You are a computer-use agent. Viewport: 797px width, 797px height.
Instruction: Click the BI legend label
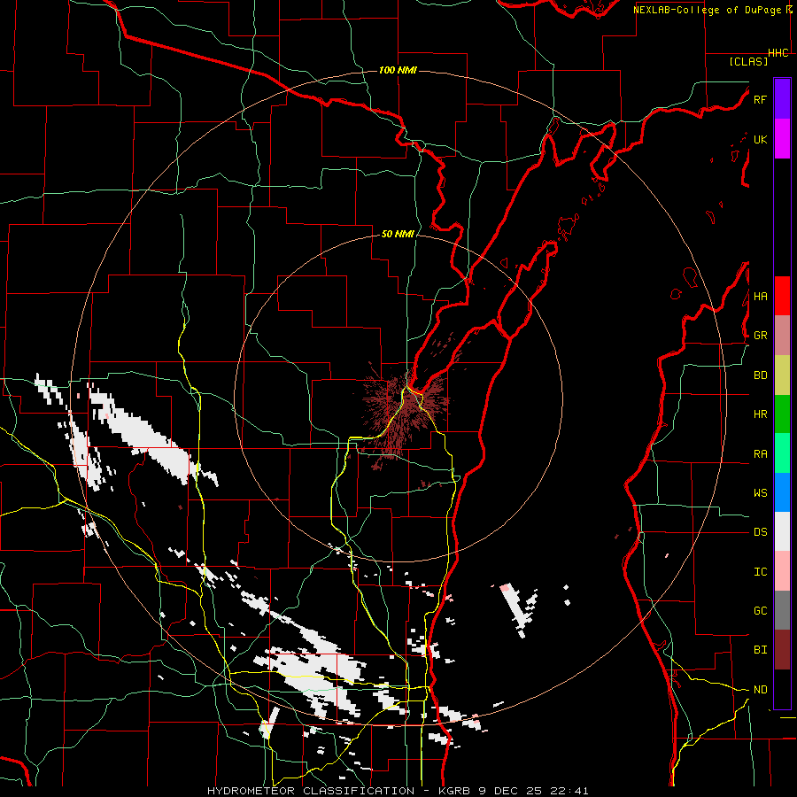(x=760, y=650)
